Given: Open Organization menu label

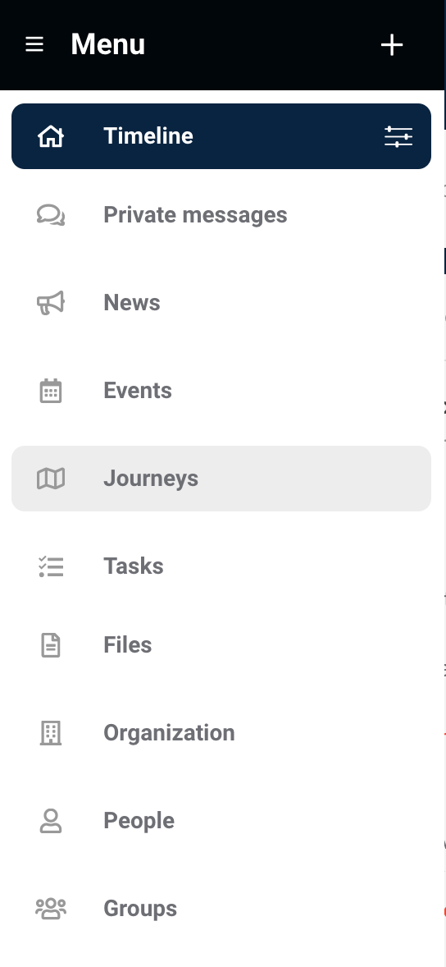Looking at the screenshot, I should point(169,733).
